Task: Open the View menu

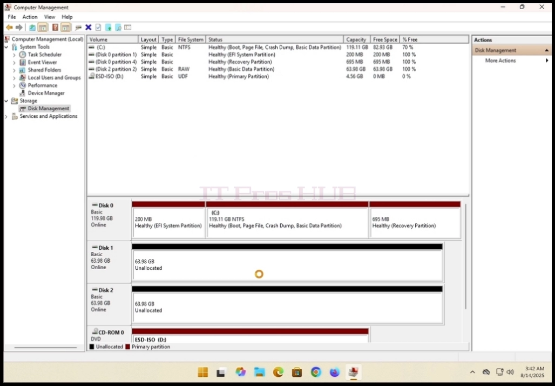Action: [50, 17]
